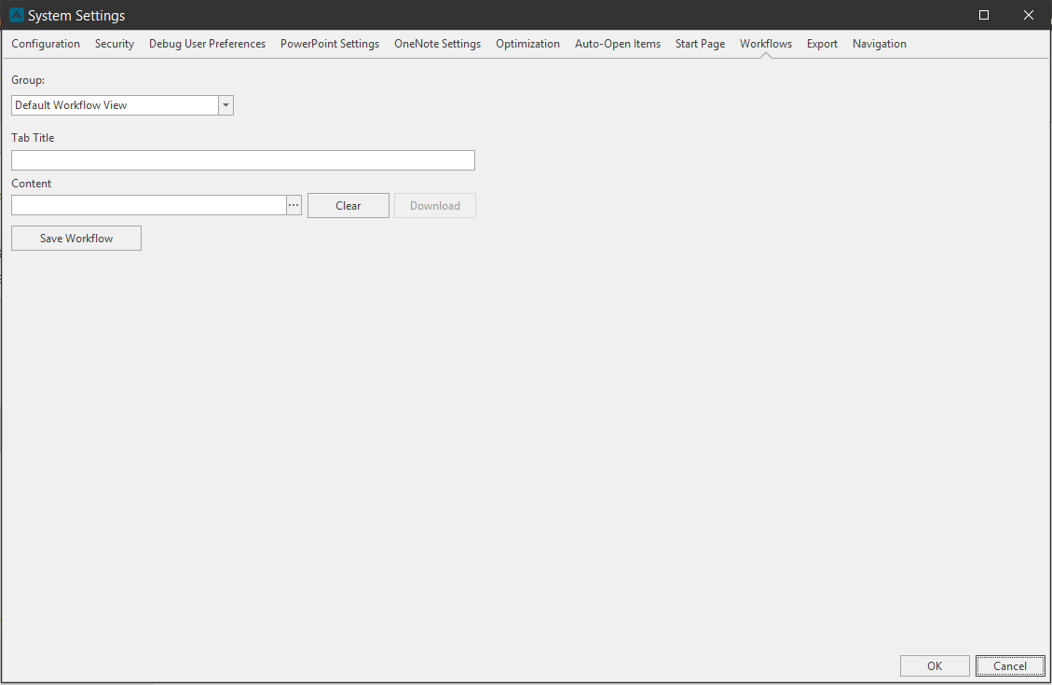Switch to Auto-Open Items tab
Viewport: 1052px width, 685px height.
click(x=617, y=44)
